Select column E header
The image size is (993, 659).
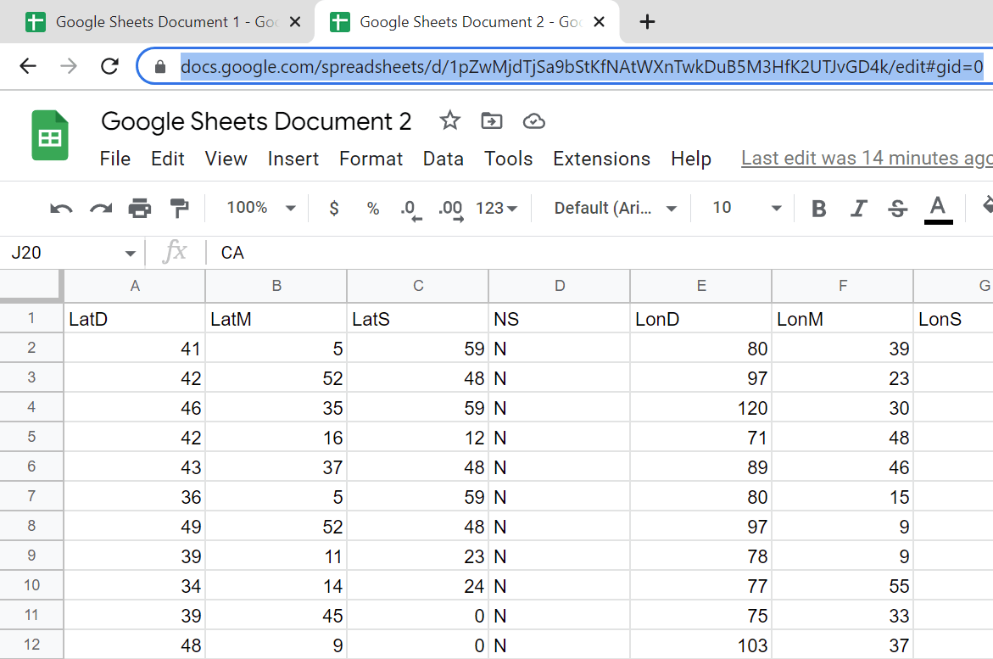coord(701,286)
